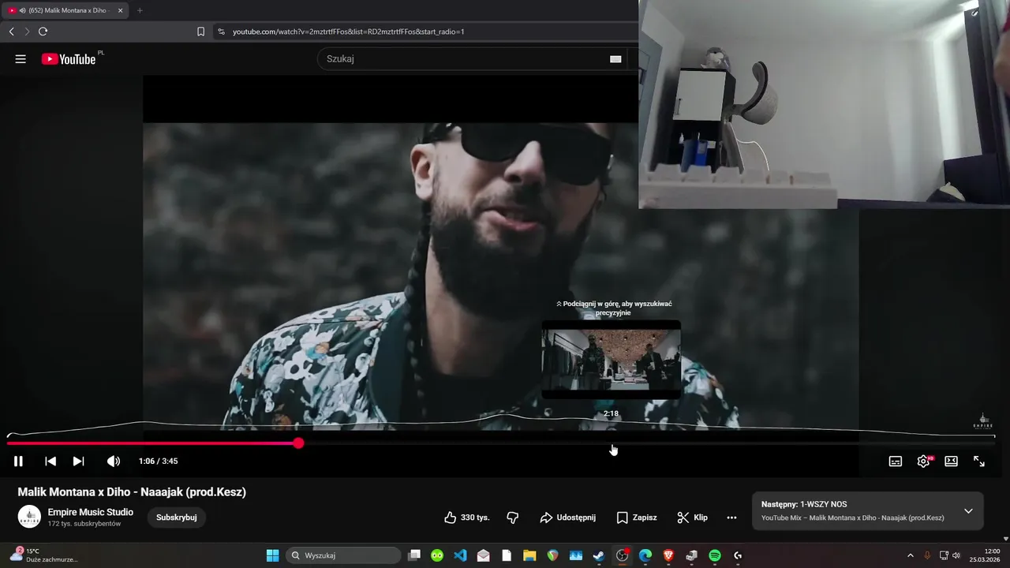
Task: Reload the current page
Action: [43, 32]
